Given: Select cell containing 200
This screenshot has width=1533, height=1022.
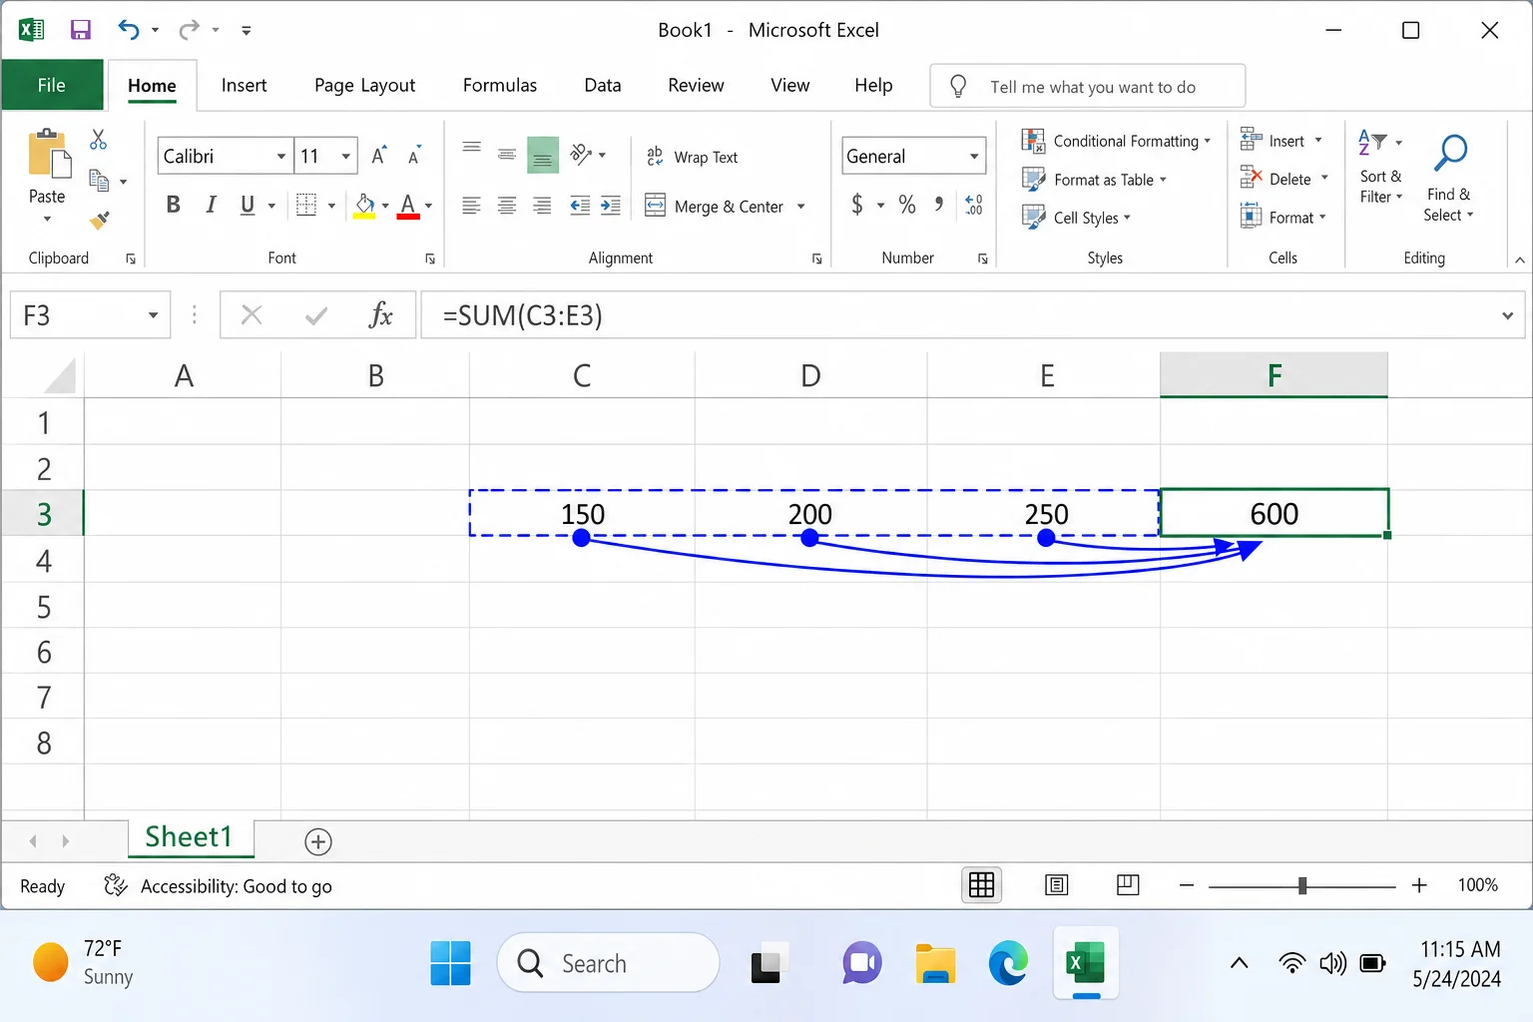Looking at the screenshot, I should coord(810,513).
